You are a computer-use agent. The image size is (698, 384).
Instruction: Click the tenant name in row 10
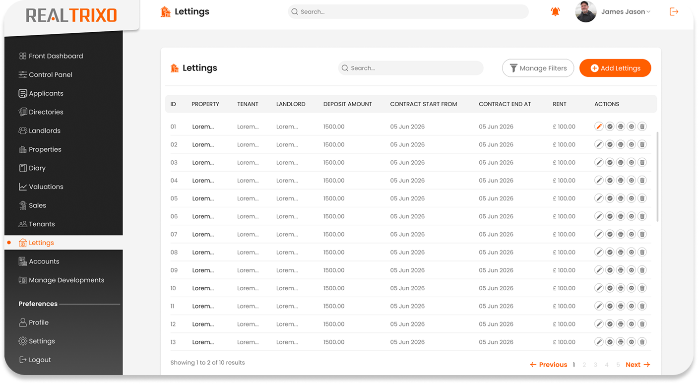coord(248,288)
